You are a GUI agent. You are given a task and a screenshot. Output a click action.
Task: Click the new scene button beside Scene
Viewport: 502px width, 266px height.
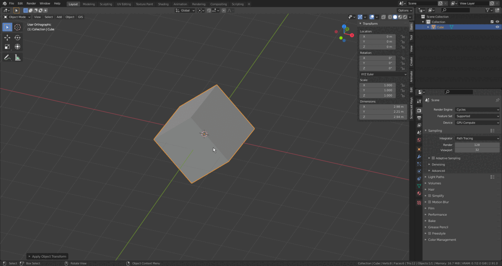440,3
